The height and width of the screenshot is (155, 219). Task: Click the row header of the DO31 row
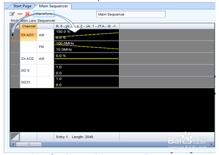15,82
